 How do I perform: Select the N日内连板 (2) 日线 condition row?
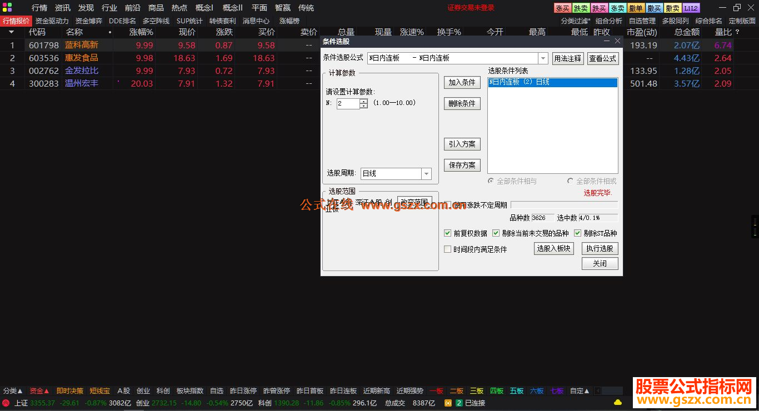[x=552, y=82]
